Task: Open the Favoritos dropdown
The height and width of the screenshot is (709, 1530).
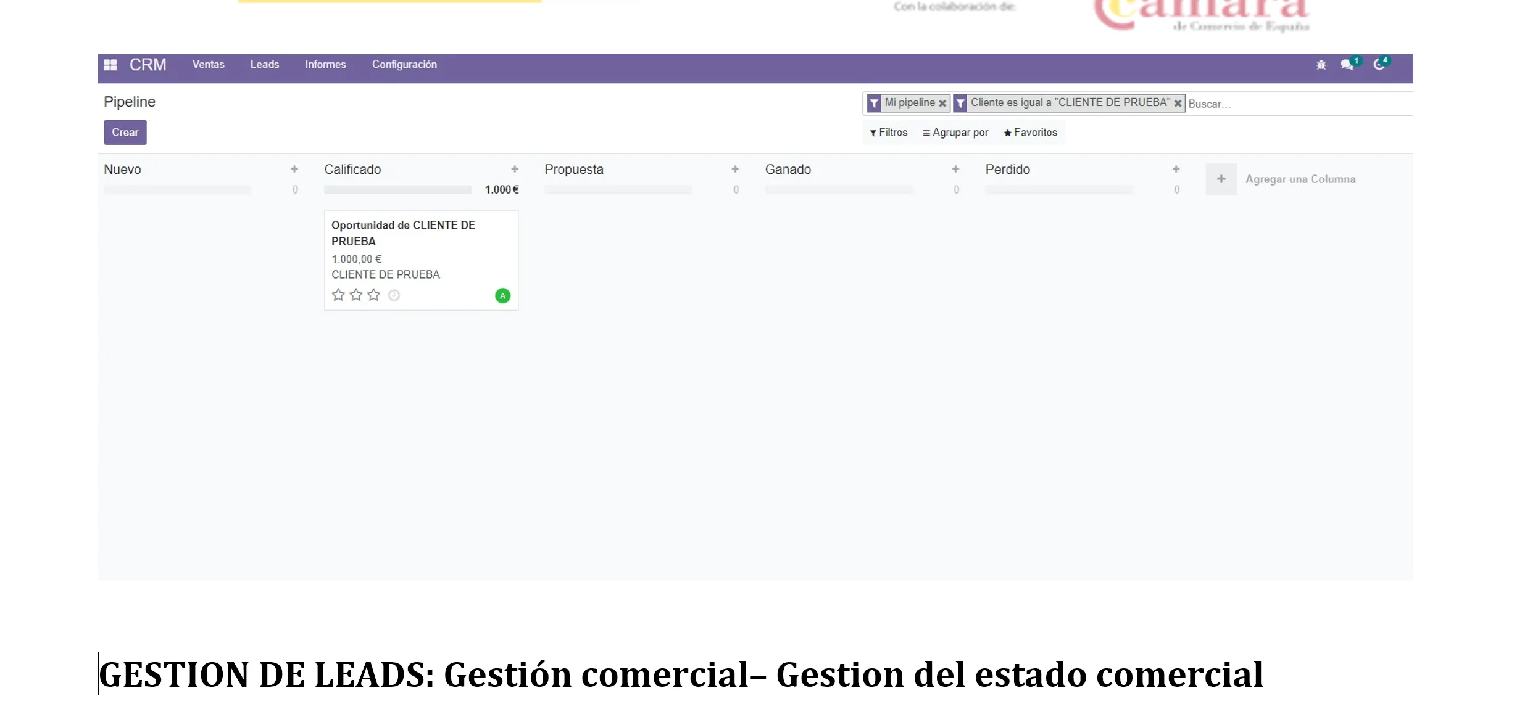Action: pos(1031,133)
